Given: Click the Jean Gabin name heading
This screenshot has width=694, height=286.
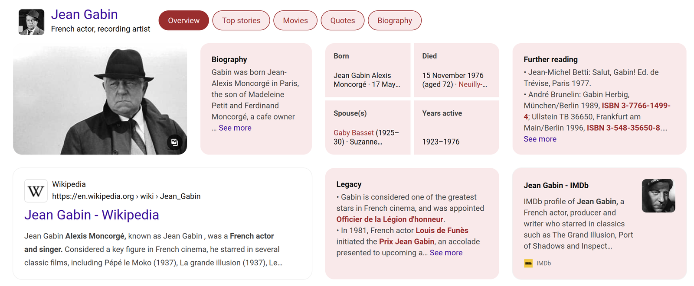Looking at the screenshot, I should pos(85,14).
